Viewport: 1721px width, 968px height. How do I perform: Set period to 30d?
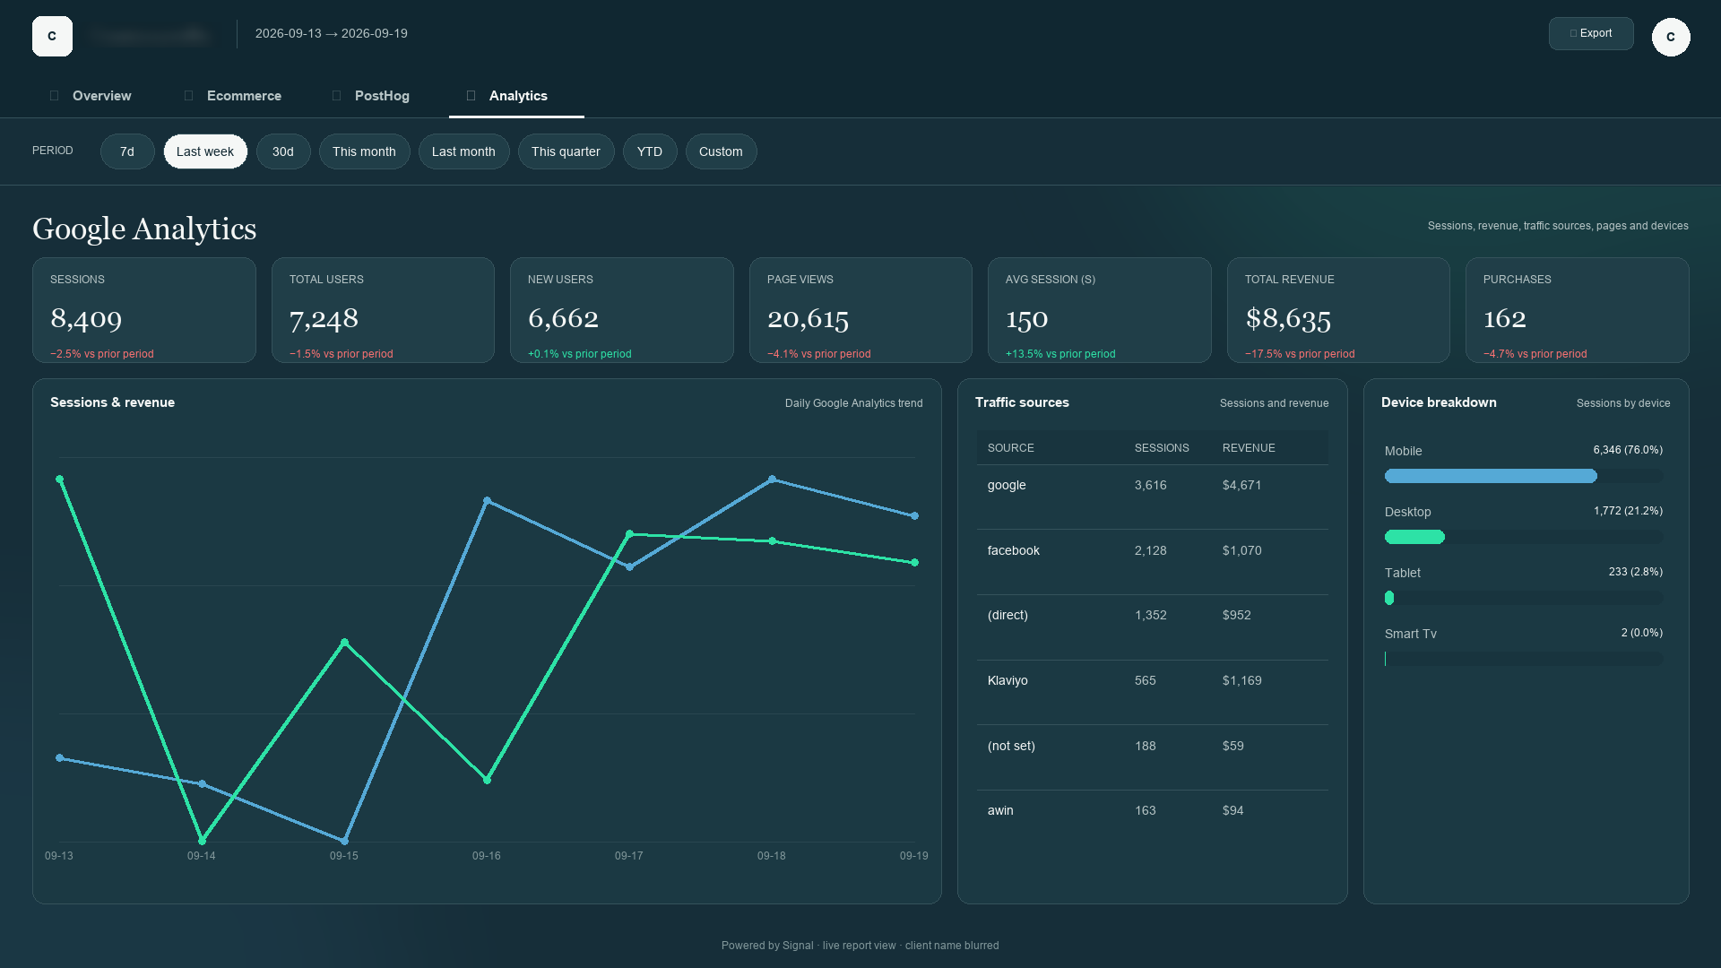coord(283,151)
